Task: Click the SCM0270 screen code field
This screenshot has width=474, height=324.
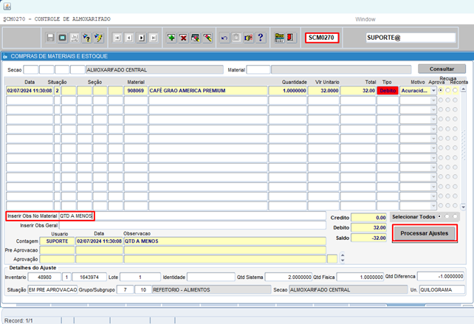Action: (x=321, y=38)
